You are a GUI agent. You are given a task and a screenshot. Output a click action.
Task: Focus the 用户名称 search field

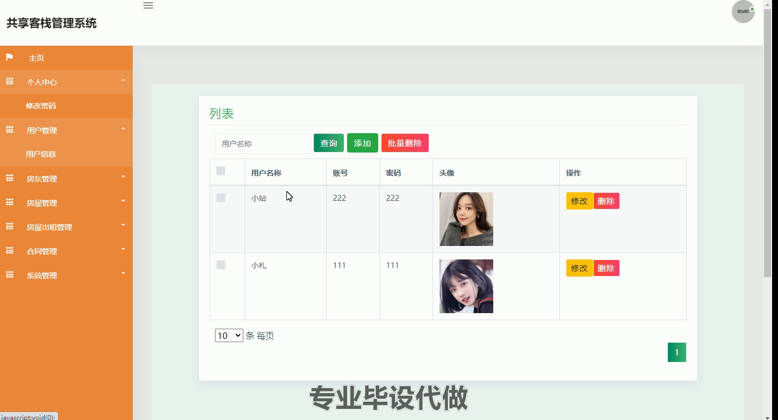pos(263,143)
